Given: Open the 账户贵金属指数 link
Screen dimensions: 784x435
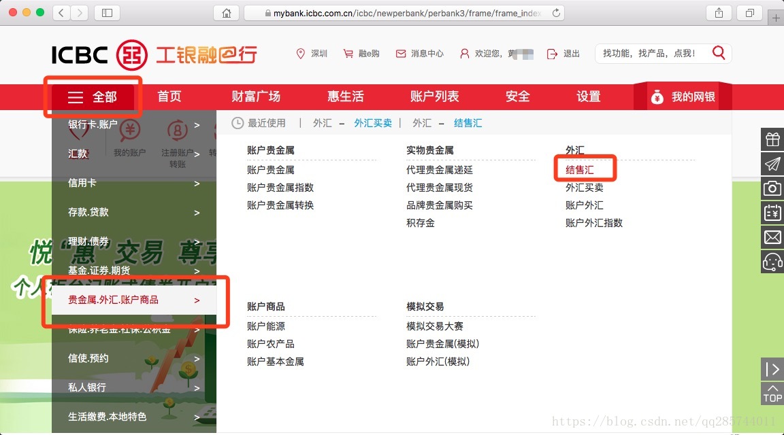Looking at the screenshot, I should (x=280, y=188).
